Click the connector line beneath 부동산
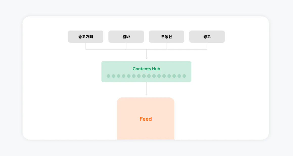The height and width of the screenshot is (156, 293). point(167,46)
